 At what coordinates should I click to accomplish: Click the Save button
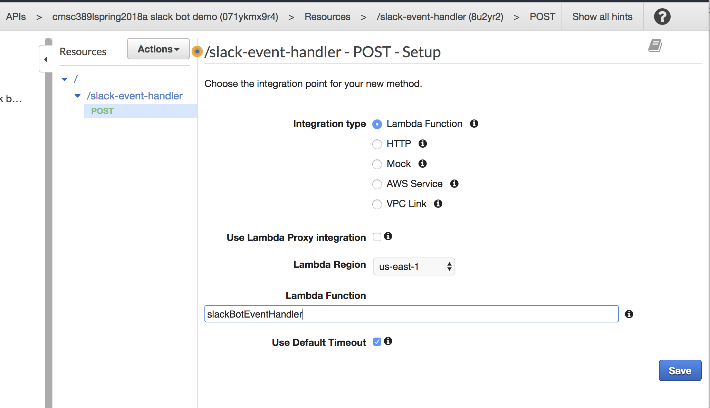[680, 370]
